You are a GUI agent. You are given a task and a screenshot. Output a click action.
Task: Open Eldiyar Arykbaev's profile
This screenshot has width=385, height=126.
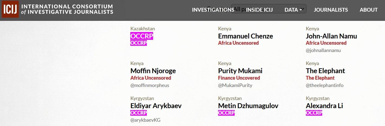click(x=156, y=106)
